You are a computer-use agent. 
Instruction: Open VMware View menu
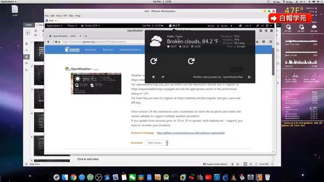coord(59,16)
